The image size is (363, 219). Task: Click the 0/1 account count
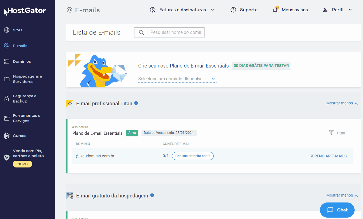166,156
